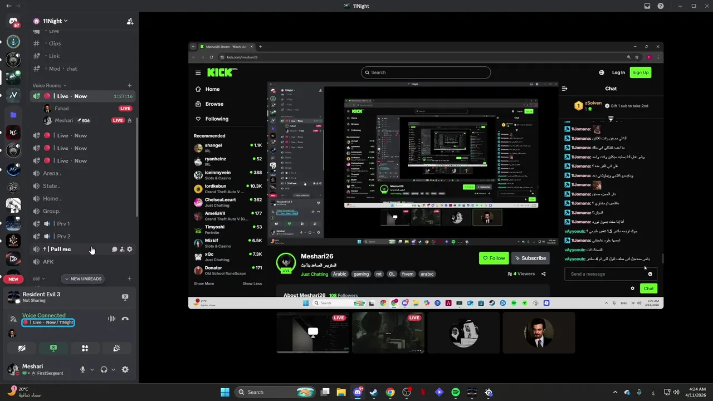Click Sign Up on the streamed Kick page
Image resolution: width=713 pixels, height=401 pixels.
pyautogui.click(x=641, y=72)
